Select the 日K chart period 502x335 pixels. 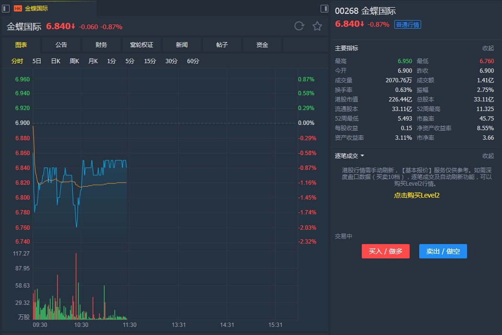pyautogui.click(x=56, y=61)
